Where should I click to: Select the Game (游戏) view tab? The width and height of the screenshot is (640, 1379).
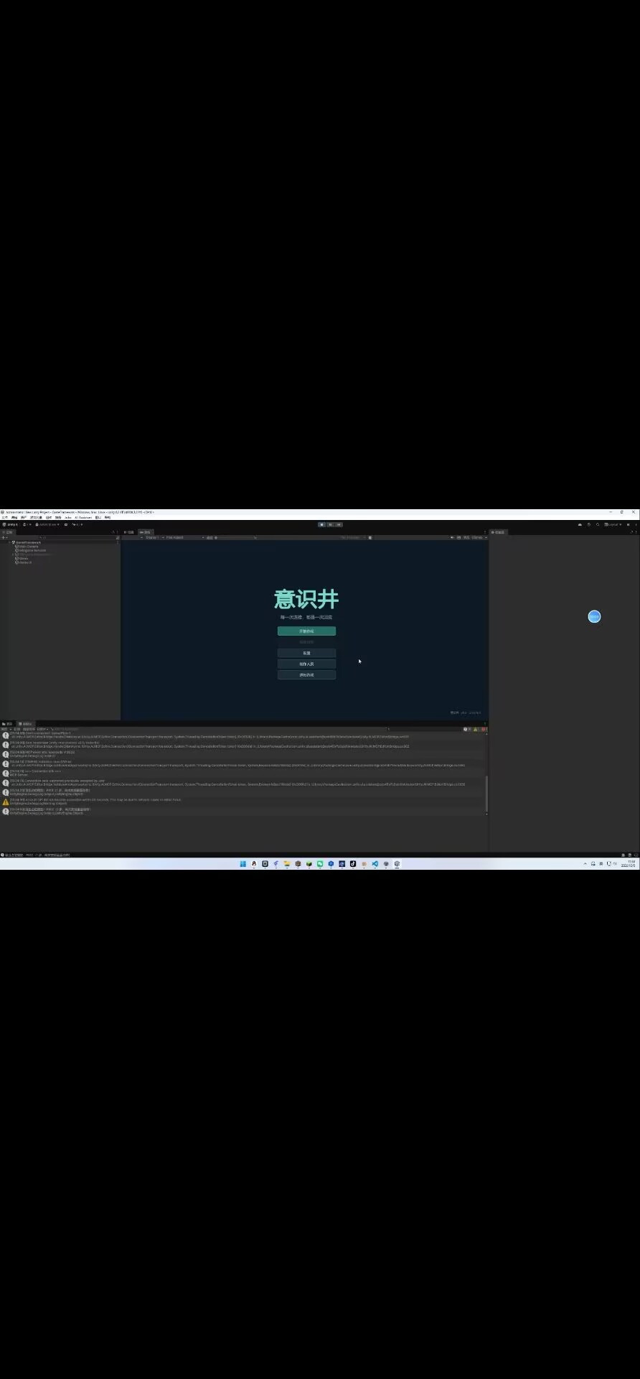(x=146, y=532)
